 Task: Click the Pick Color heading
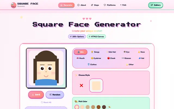point(83,101)
